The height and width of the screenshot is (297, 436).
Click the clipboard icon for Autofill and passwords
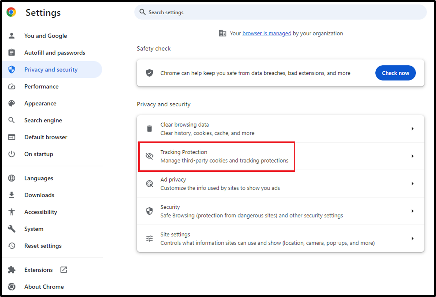(x=11, y=52)
